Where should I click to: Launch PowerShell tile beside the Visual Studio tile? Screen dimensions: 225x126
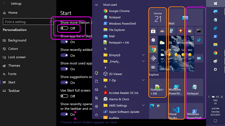194,111
